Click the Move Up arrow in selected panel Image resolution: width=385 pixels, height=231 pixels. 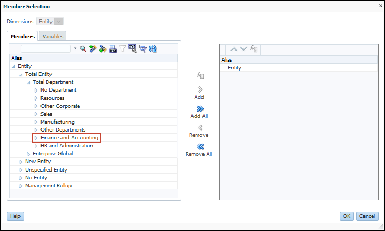[x=234, y=49]
